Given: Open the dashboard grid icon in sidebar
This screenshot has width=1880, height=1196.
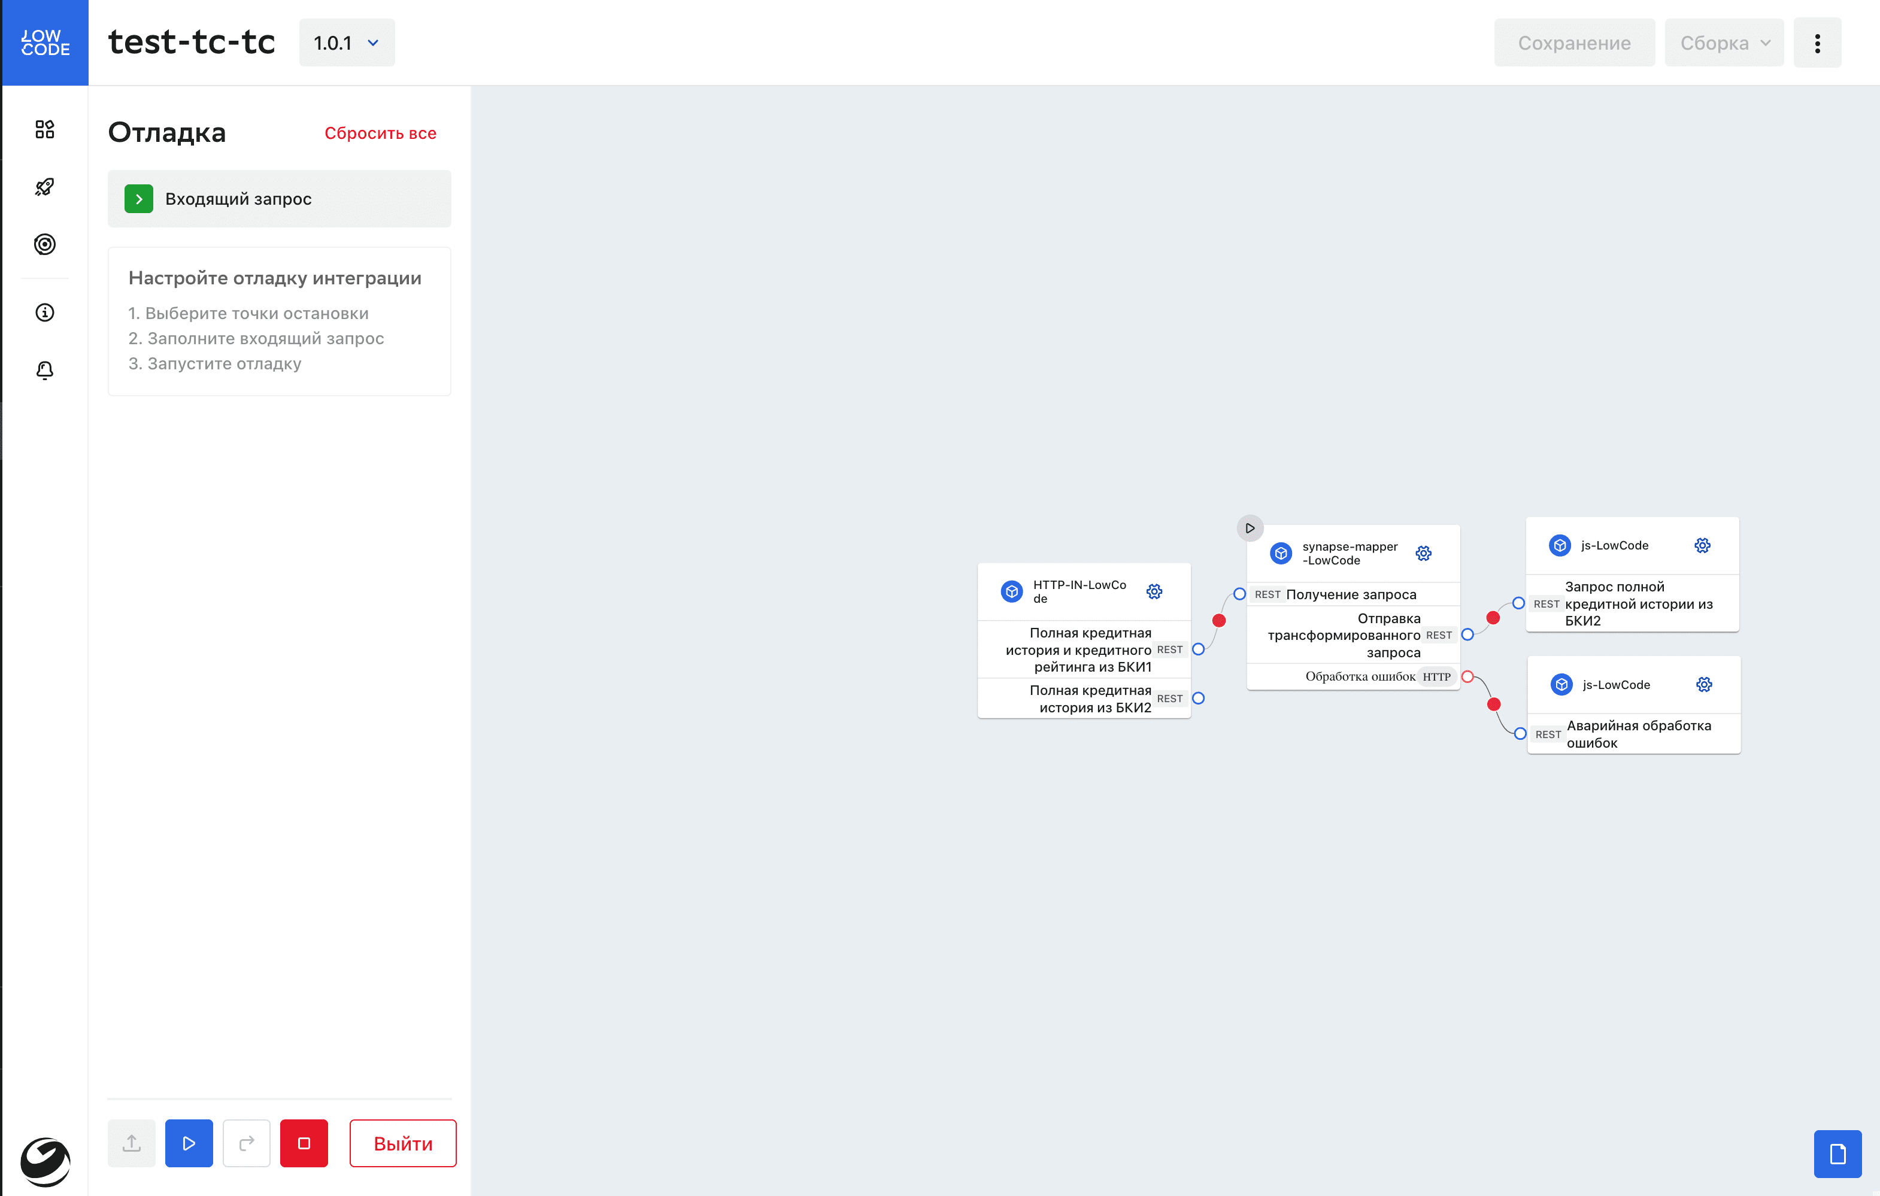Looking at the screenshot, I should [x=44, y=129].
